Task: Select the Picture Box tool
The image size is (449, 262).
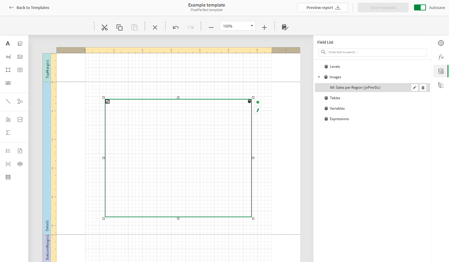Action: click(x=20, y=56)
